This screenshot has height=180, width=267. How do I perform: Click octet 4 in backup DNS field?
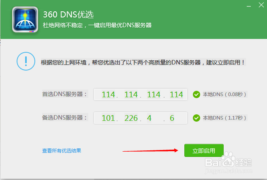[149, 118]
